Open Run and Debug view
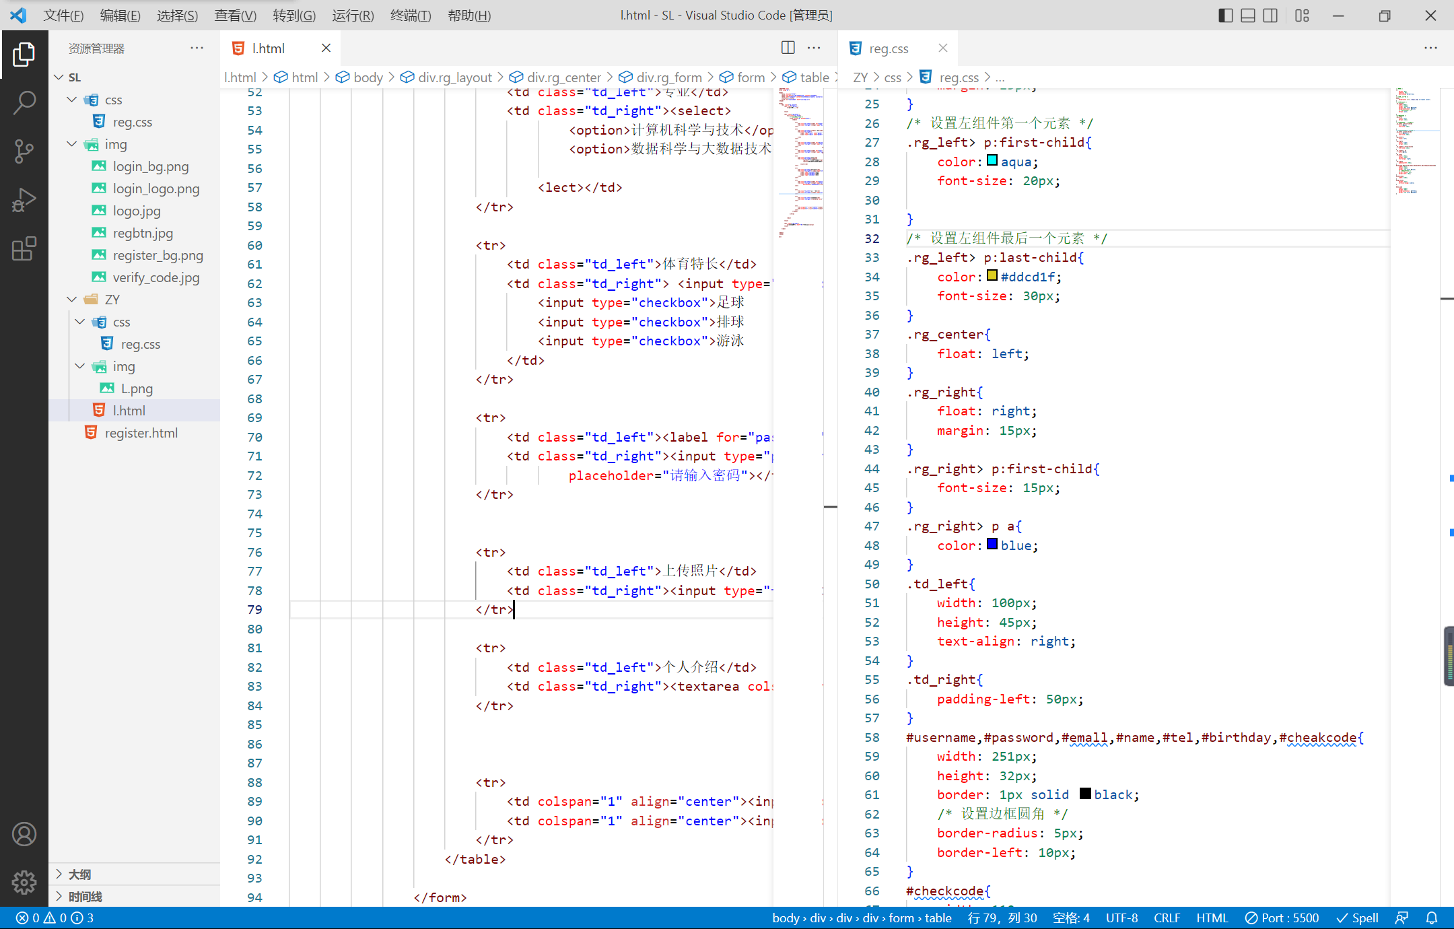Image resolution: width=1454 pixels, height=929 pixels. (24, 200)
